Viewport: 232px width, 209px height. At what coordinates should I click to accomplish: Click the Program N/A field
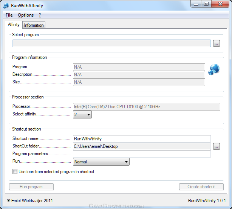click(x=139, y=67)
